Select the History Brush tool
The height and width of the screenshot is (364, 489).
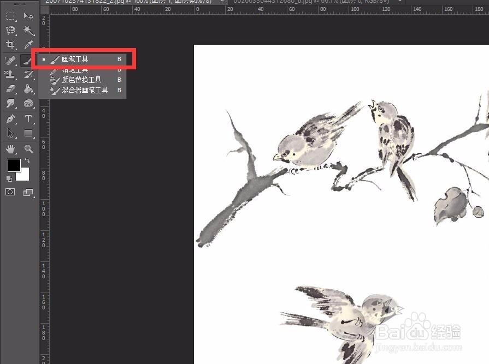[28, 74]
